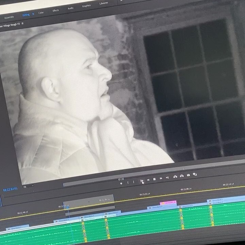
Task: Open the Audio workspace tab
Action: pyautogui.click(x=70, y=8)
